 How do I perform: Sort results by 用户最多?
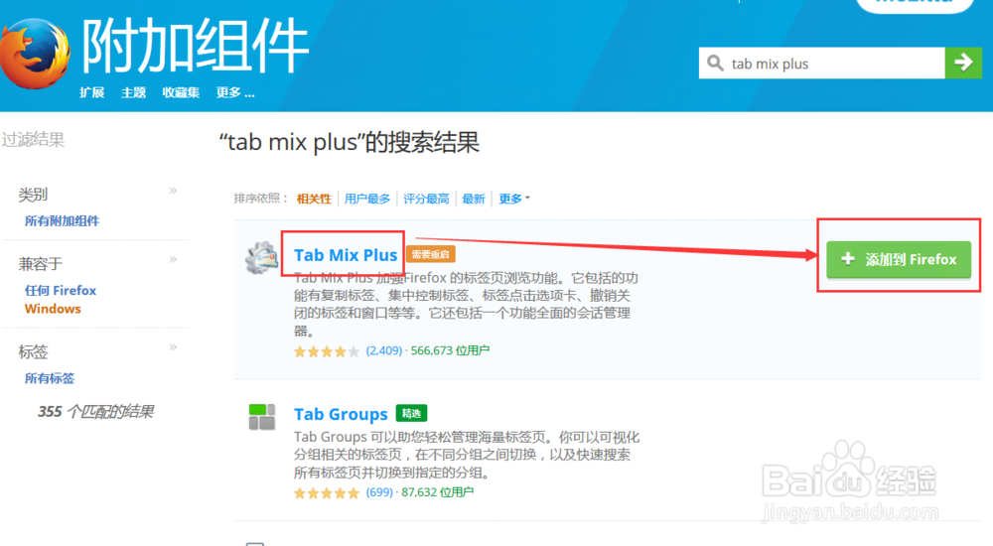(367, 199)
